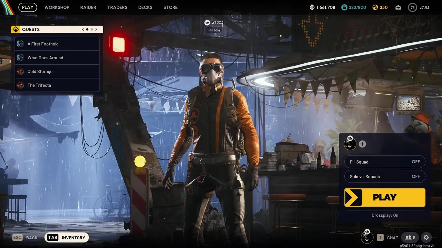Open the Raider tab
The height and width of the screenshot is (248, 442).
88,7
